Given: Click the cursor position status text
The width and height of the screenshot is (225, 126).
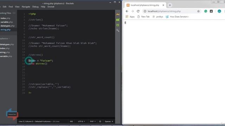Looking at the screenshot, I should [39, 121].
